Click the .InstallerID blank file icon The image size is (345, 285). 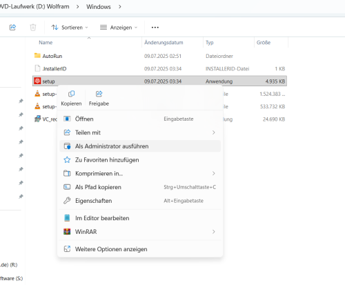pyautogui.click(x=37, y=68)
